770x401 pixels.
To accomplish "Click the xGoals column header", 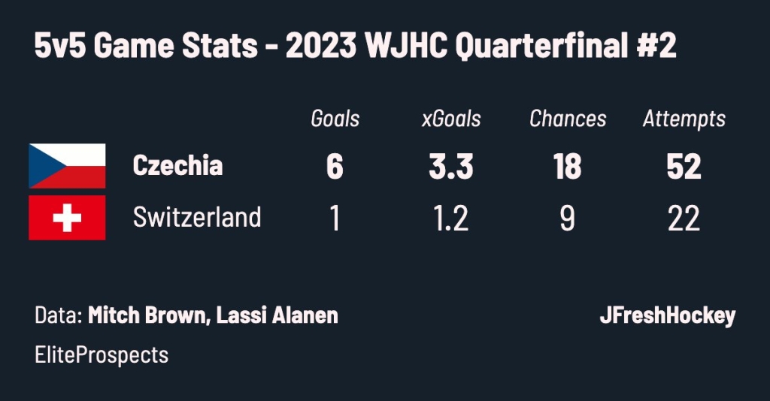I will point(451,119).
